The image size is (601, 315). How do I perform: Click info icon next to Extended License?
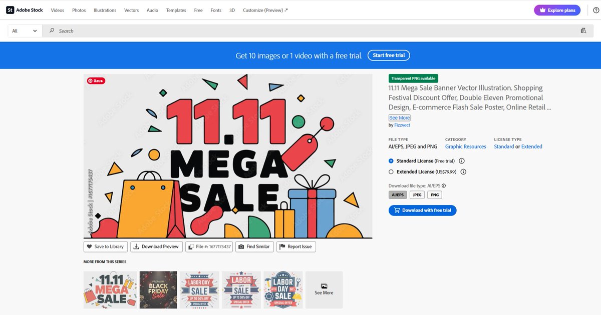[x=464, y=171]
